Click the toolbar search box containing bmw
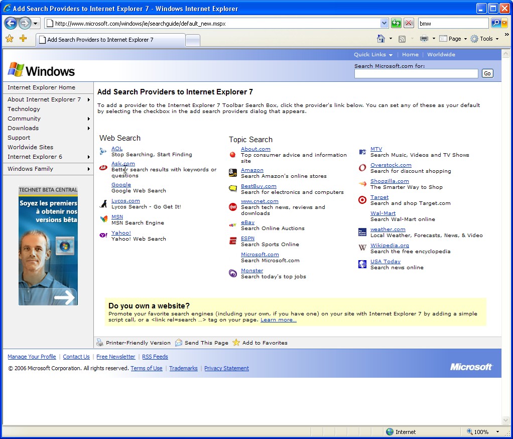The image size is (513, 439). click(x=453, y=23)
